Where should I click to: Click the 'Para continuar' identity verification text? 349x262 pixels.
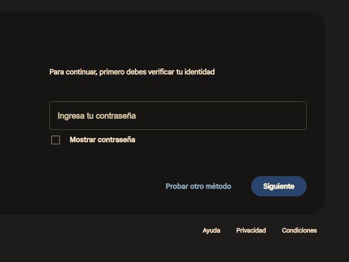click(132, 72)
